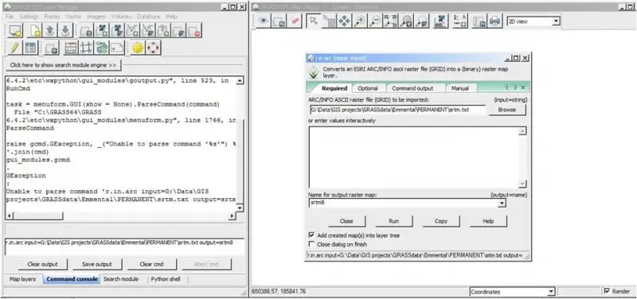Open the lifebuoy help icon
The image size is (637, 299).
point(154,48)
